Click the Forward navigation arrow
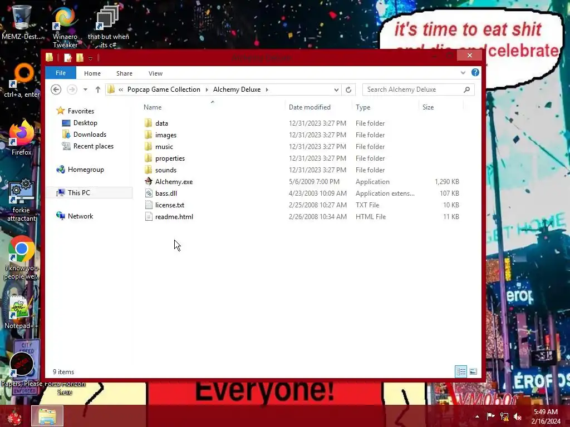The width and height of the screenshot is (570, 427). pyautogui.click(x=72, y=90)
